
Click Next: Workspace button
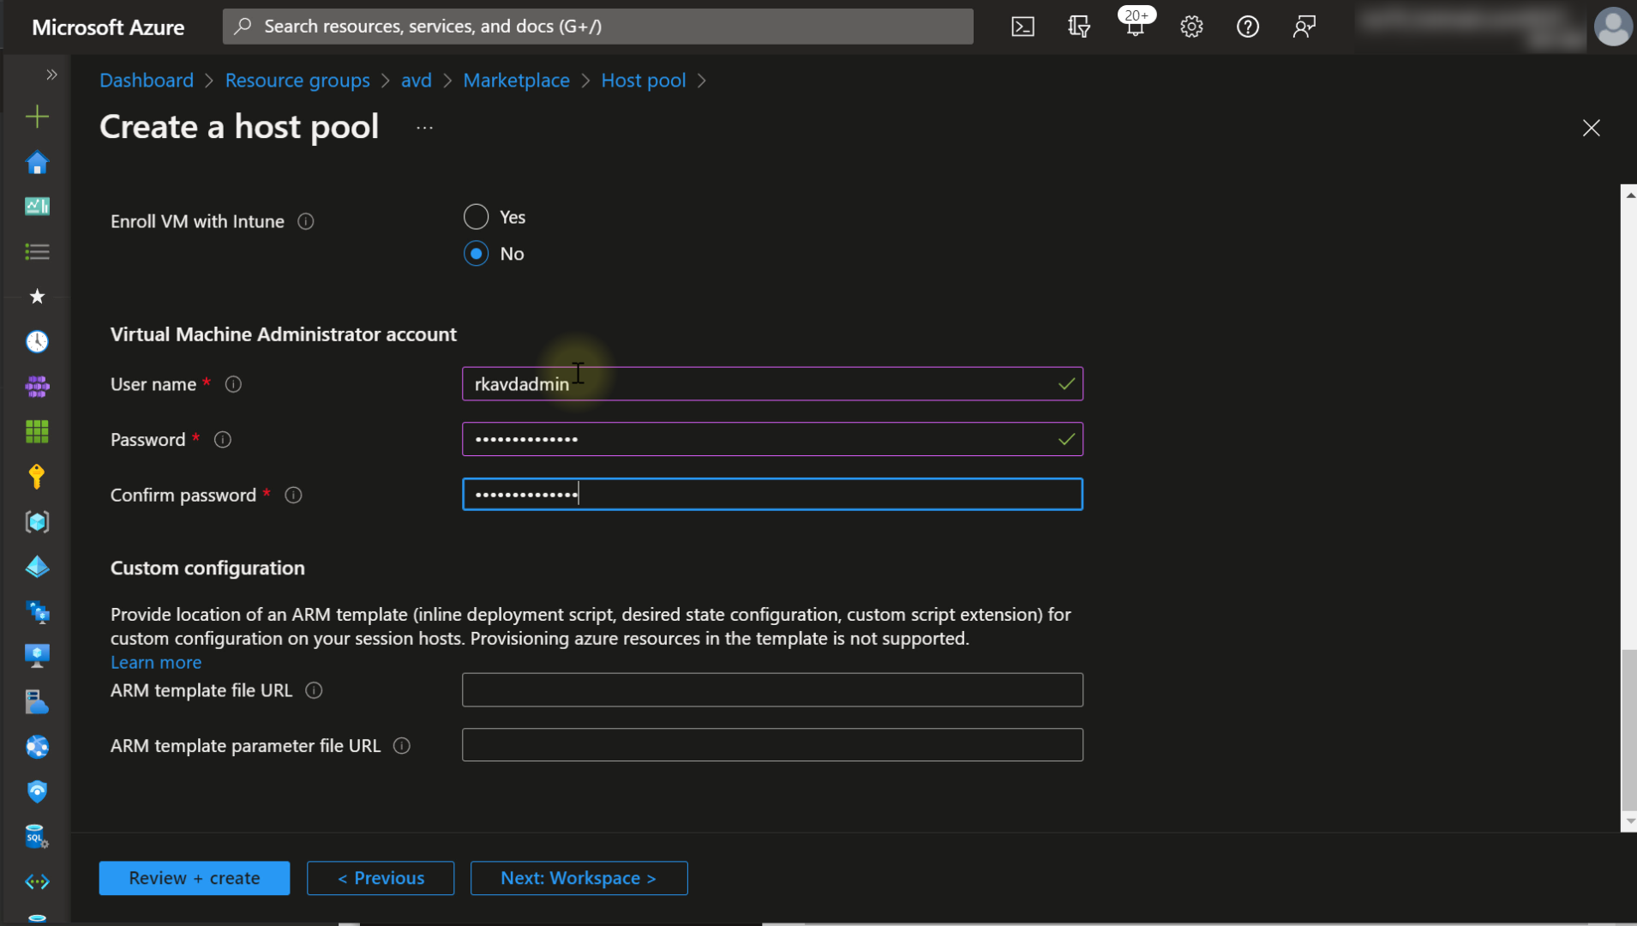tap(579, 878)
